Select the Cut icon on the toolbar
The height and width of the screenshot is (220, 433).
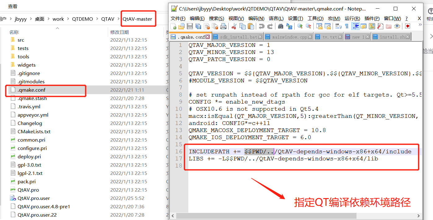234,26
